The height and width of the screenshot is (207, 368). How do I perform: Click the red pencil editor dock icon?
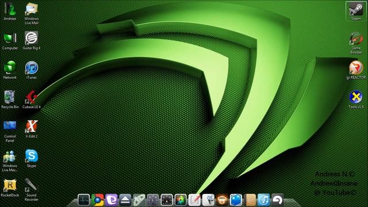click(194, 200)
